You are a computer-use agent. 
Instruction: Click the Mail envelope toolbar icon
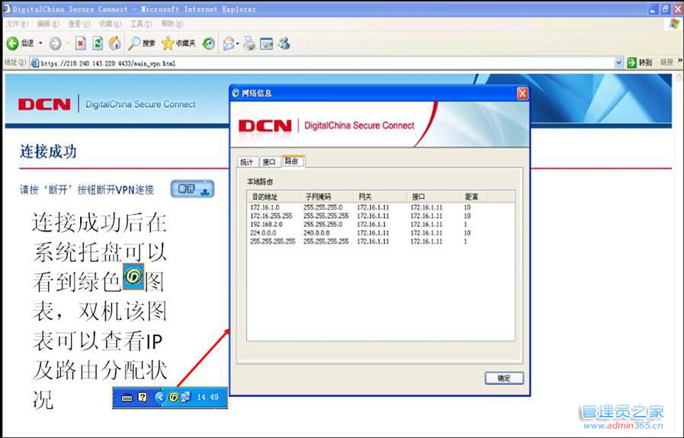tap(228, 43)
